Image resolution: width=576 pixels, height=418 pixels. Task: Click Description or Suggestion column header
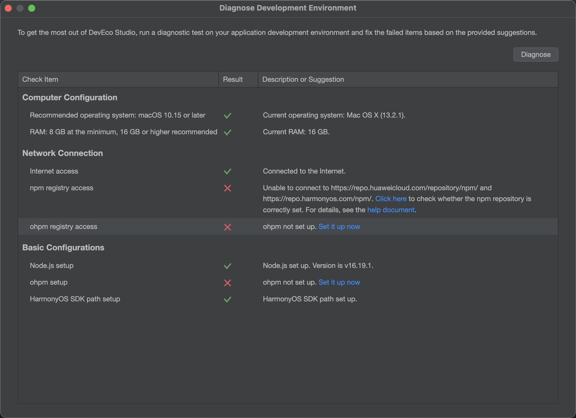pyautogui.click(x=408, y=79)
